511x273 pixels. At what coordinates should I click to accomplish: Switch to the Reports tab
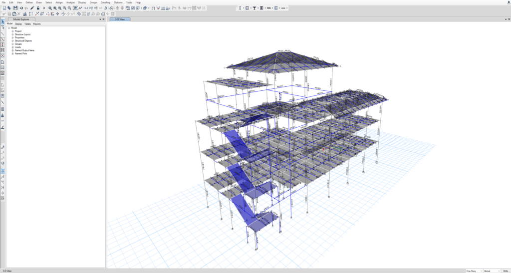37,24
